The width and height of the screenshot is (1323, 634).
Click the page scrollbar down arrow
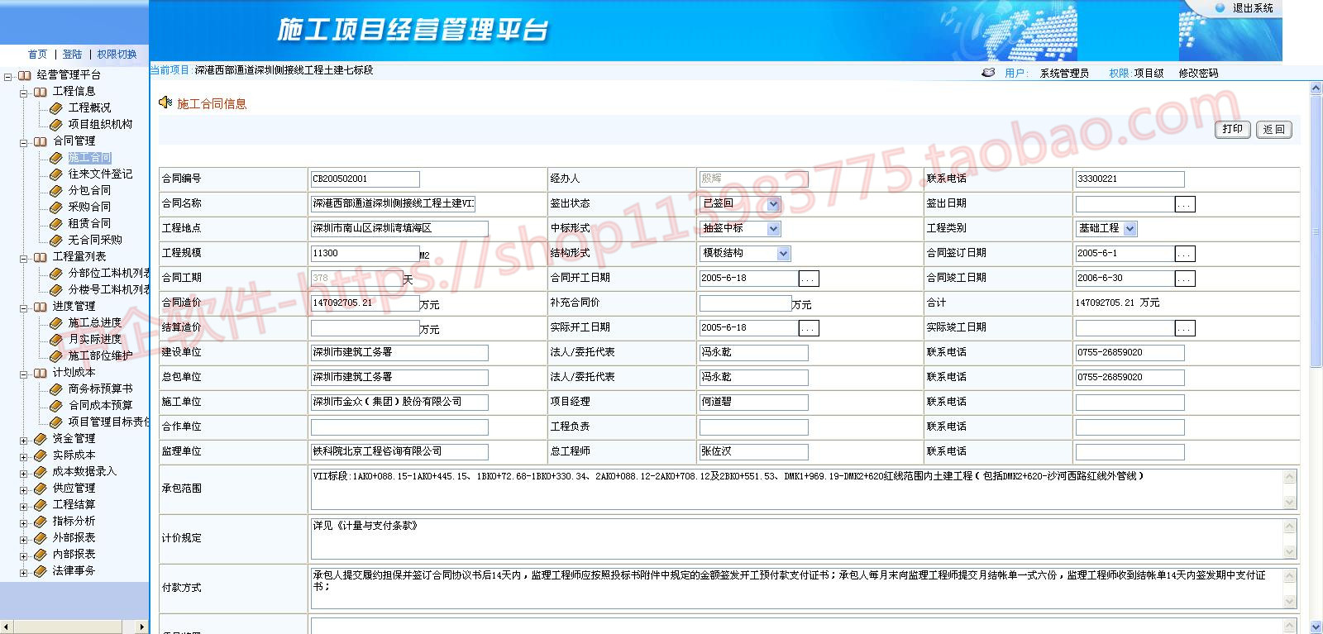(x=1316, y=628)
